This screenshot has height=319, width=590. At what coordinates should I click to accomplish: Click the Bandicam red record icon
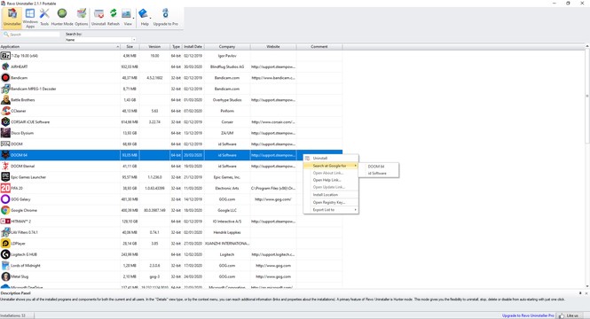[x=5, y=78]
